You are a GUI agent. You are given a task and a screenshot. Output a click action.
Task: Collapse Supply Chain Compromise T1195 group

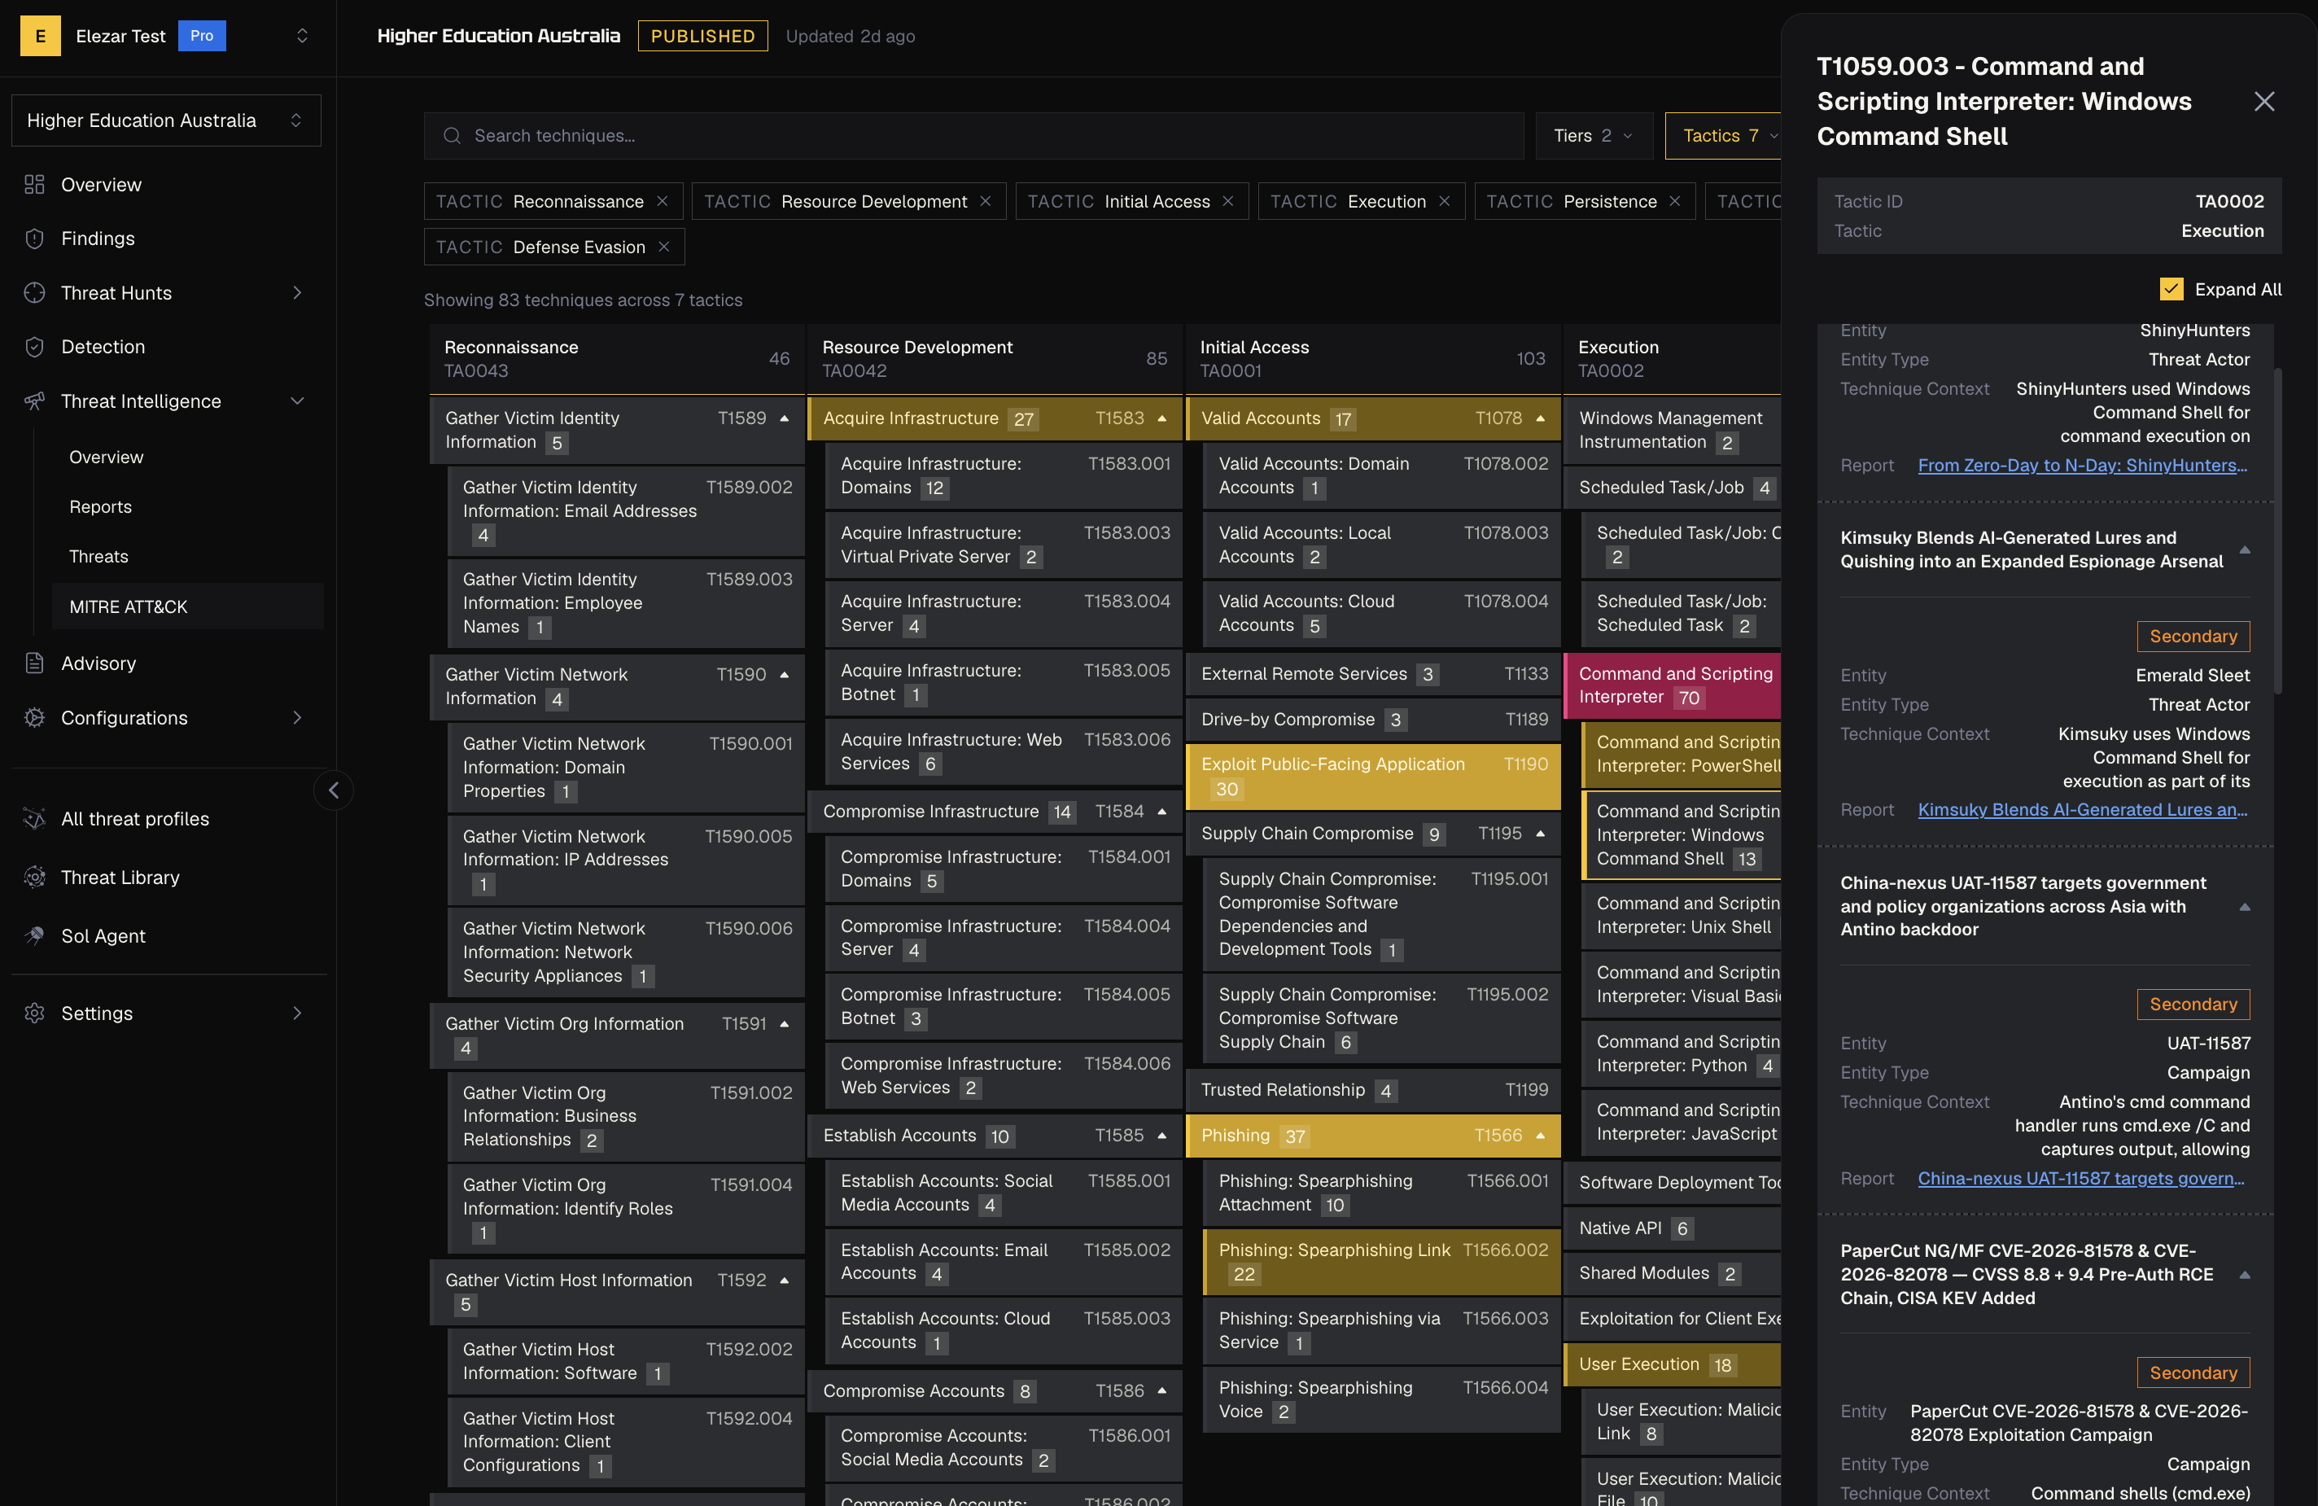pos(1540,834)
